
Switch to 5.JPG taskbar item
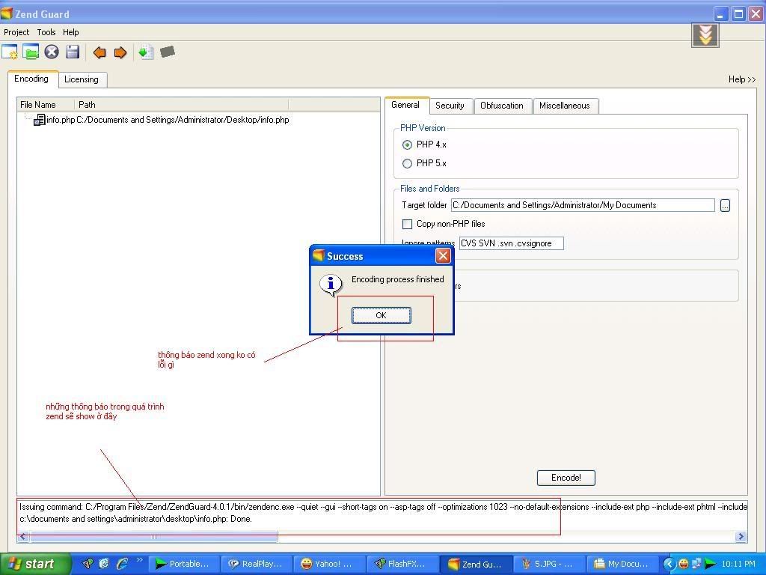point(548,564)
